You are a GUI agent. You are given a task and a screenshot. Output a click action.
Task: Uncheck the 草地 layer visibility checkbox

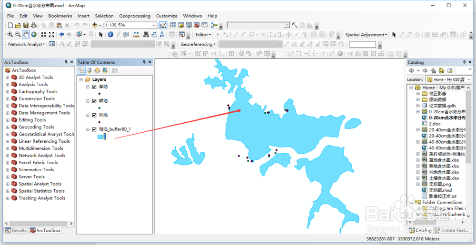94,87
